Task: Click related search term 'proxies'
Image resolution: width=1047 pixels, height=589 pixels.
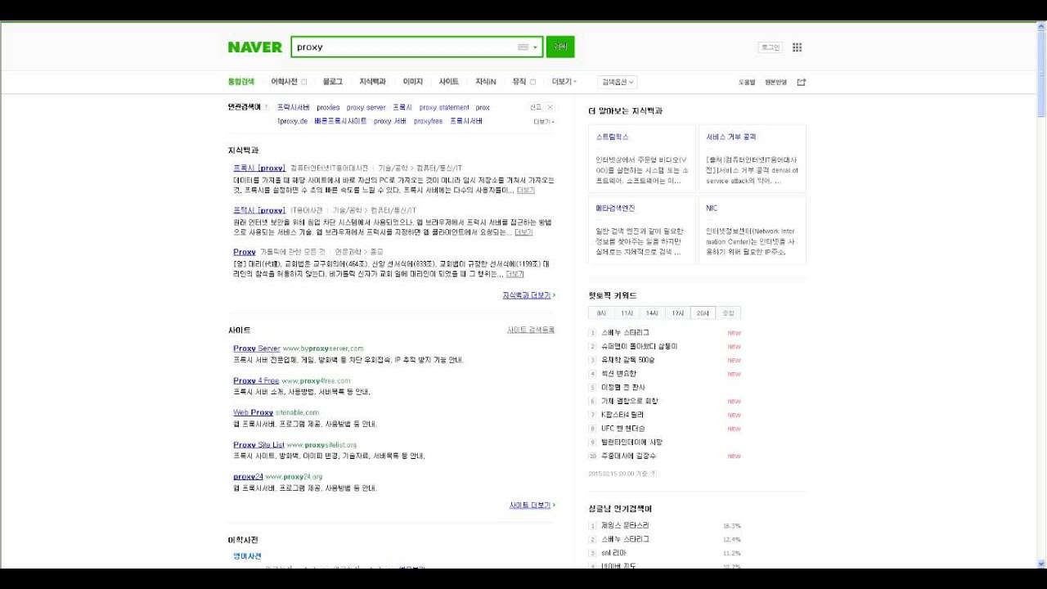Action: click(328, 107)
